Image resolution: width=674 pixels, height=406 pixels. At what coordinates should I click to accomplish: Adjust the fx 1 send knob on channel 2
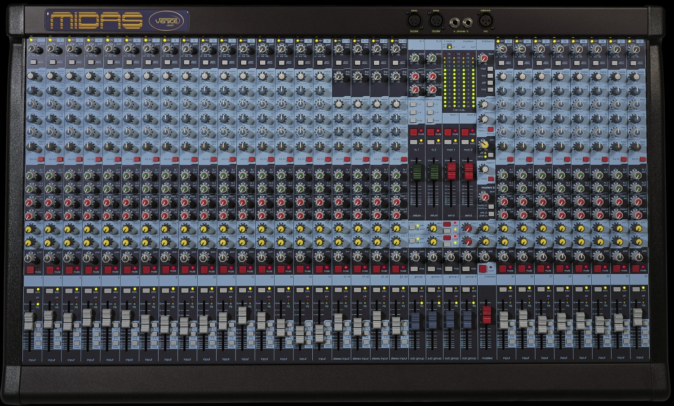(50, 175)
